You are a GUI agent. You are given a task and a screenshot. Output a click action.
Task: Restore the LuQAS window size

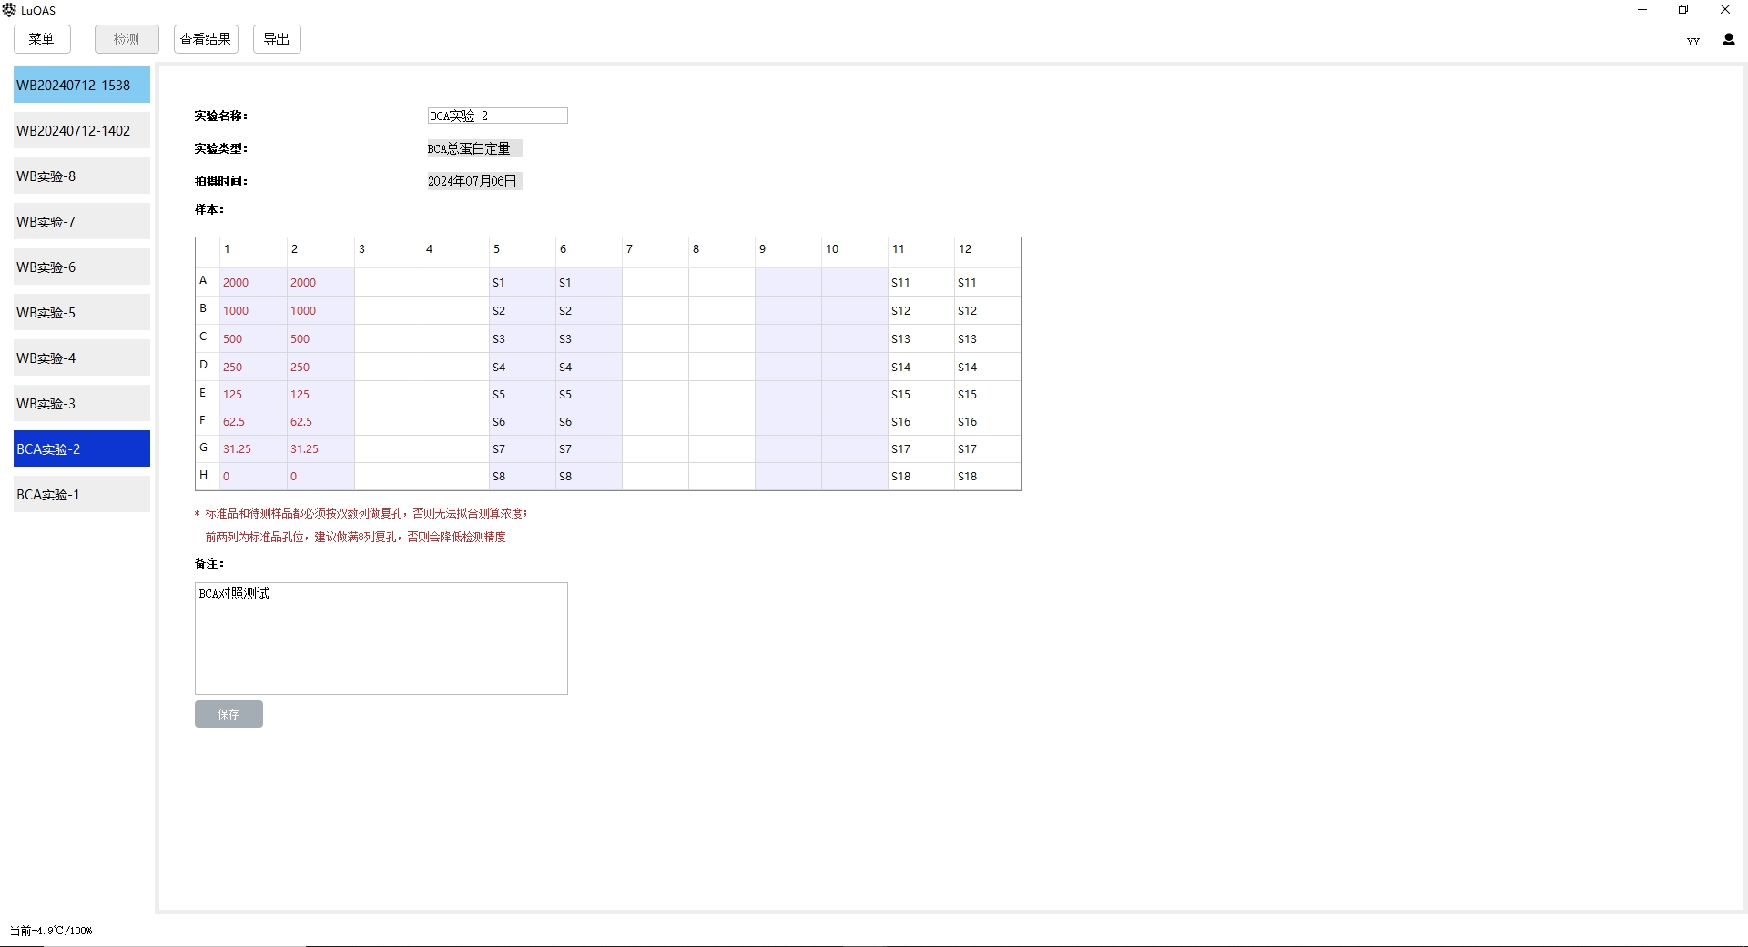(x=1683, y=10)
